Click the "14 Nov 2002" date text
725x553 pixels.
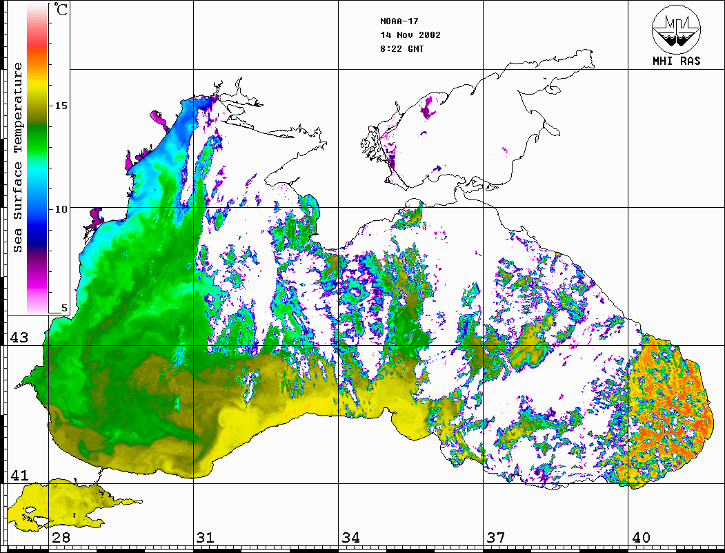pos(410,35)
